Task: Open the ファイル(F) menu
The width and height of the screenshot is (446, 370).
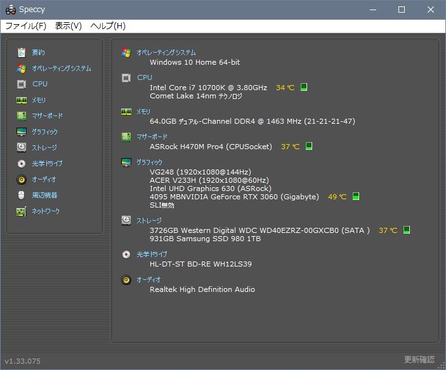Action: (x=25, y=26)
